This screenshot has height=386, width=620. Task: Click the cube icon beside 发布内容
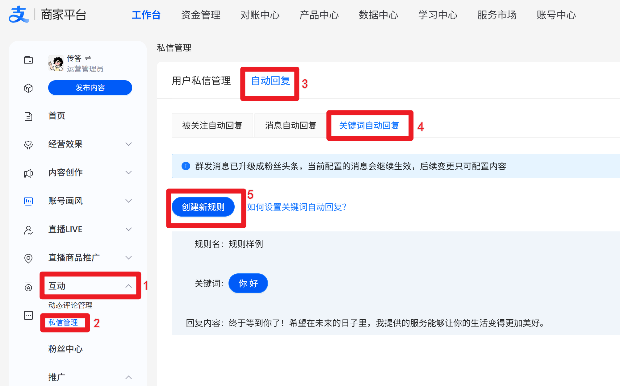(x=28, y=88)
